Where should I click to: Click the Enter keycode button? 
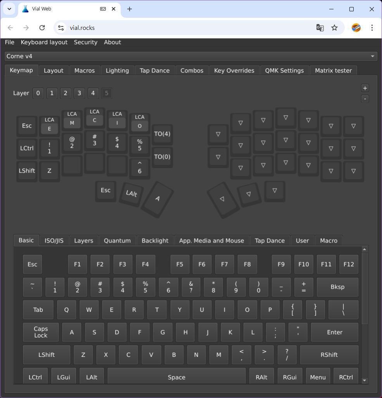(x=335, y=332)
